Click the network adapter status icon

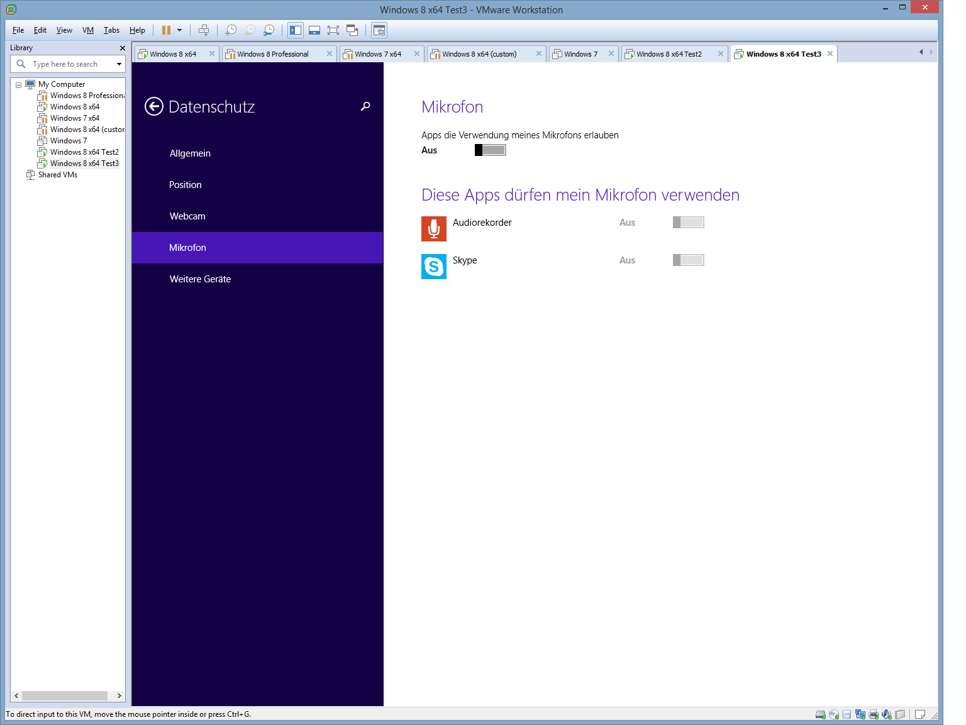click(860, 714)
